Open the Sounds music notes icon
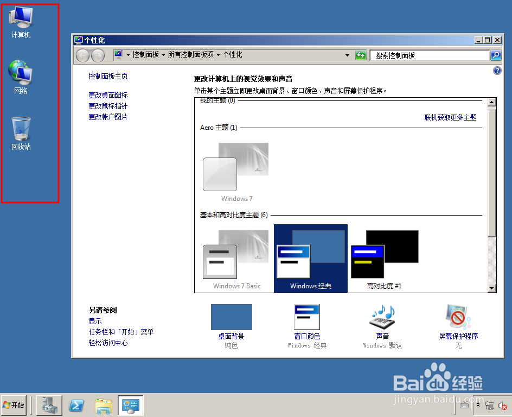 tap(382, 317)
